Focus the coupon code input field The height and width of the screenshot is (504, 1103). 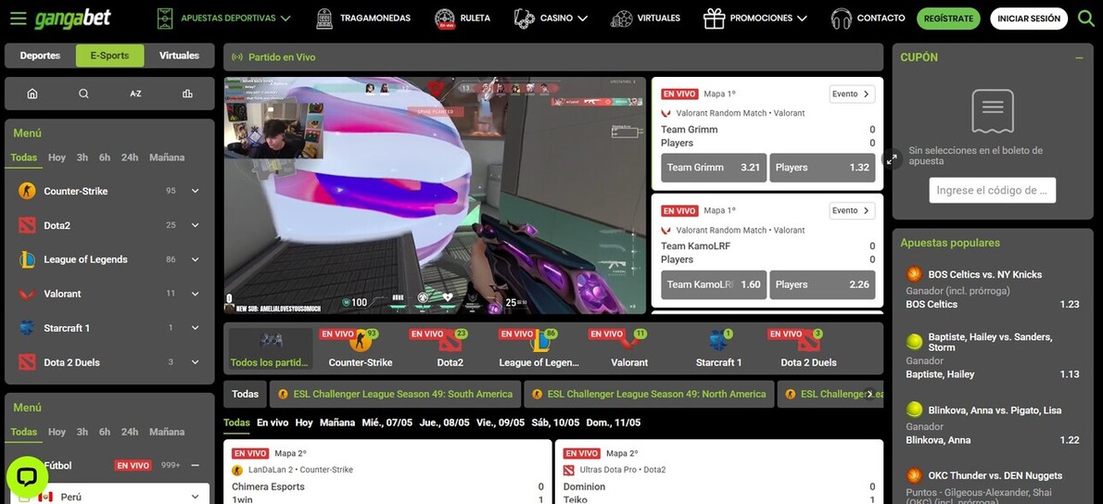click(992, 190)
